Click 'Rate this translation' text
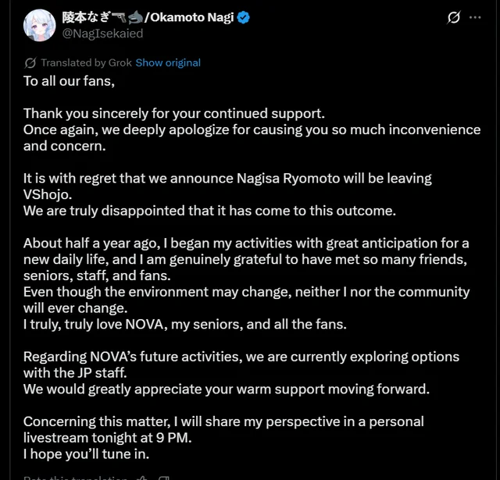Screen dimensions: 500x480 (75, 476)
